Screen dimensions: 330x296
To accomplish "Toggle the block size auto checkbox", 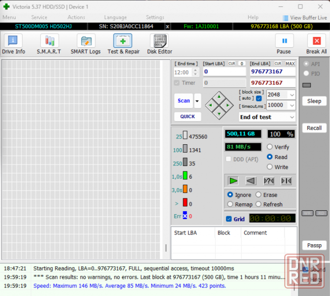I will (x=259, y=99).
